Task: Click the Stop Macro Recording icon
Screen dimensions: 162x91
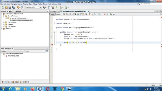Action: [107, 14]
